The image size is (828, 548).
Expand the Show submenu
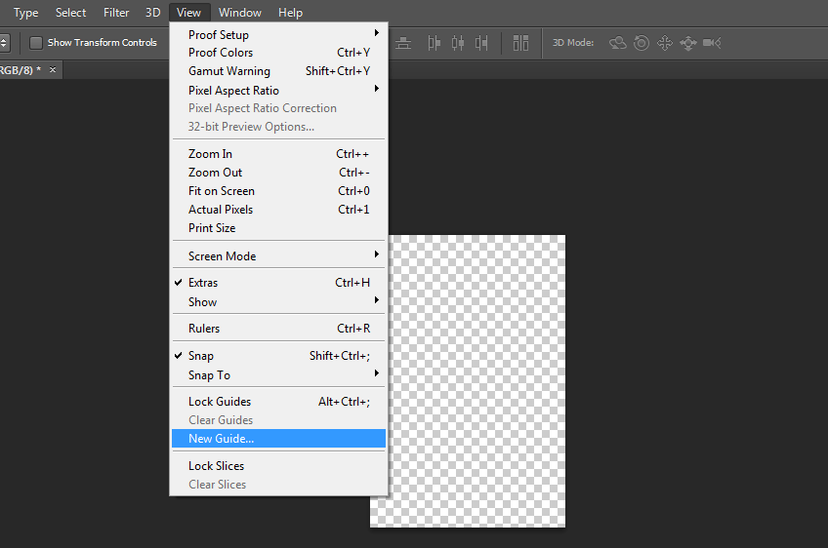(x=279, y=301)
